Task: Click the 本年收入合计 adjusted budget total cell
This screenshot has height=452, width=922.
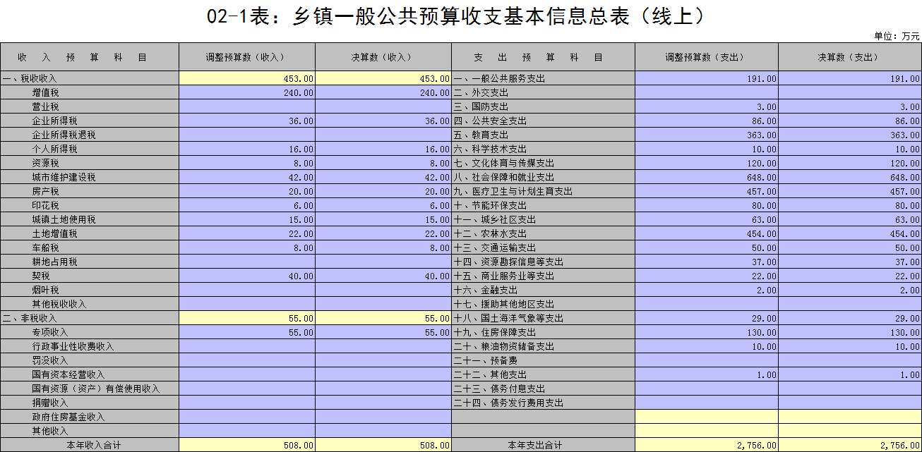Action: click(x=246, y=445)
